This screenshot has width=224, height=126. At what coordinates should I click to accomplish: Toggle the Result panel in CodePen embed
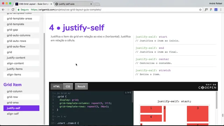tap(81, 86)
